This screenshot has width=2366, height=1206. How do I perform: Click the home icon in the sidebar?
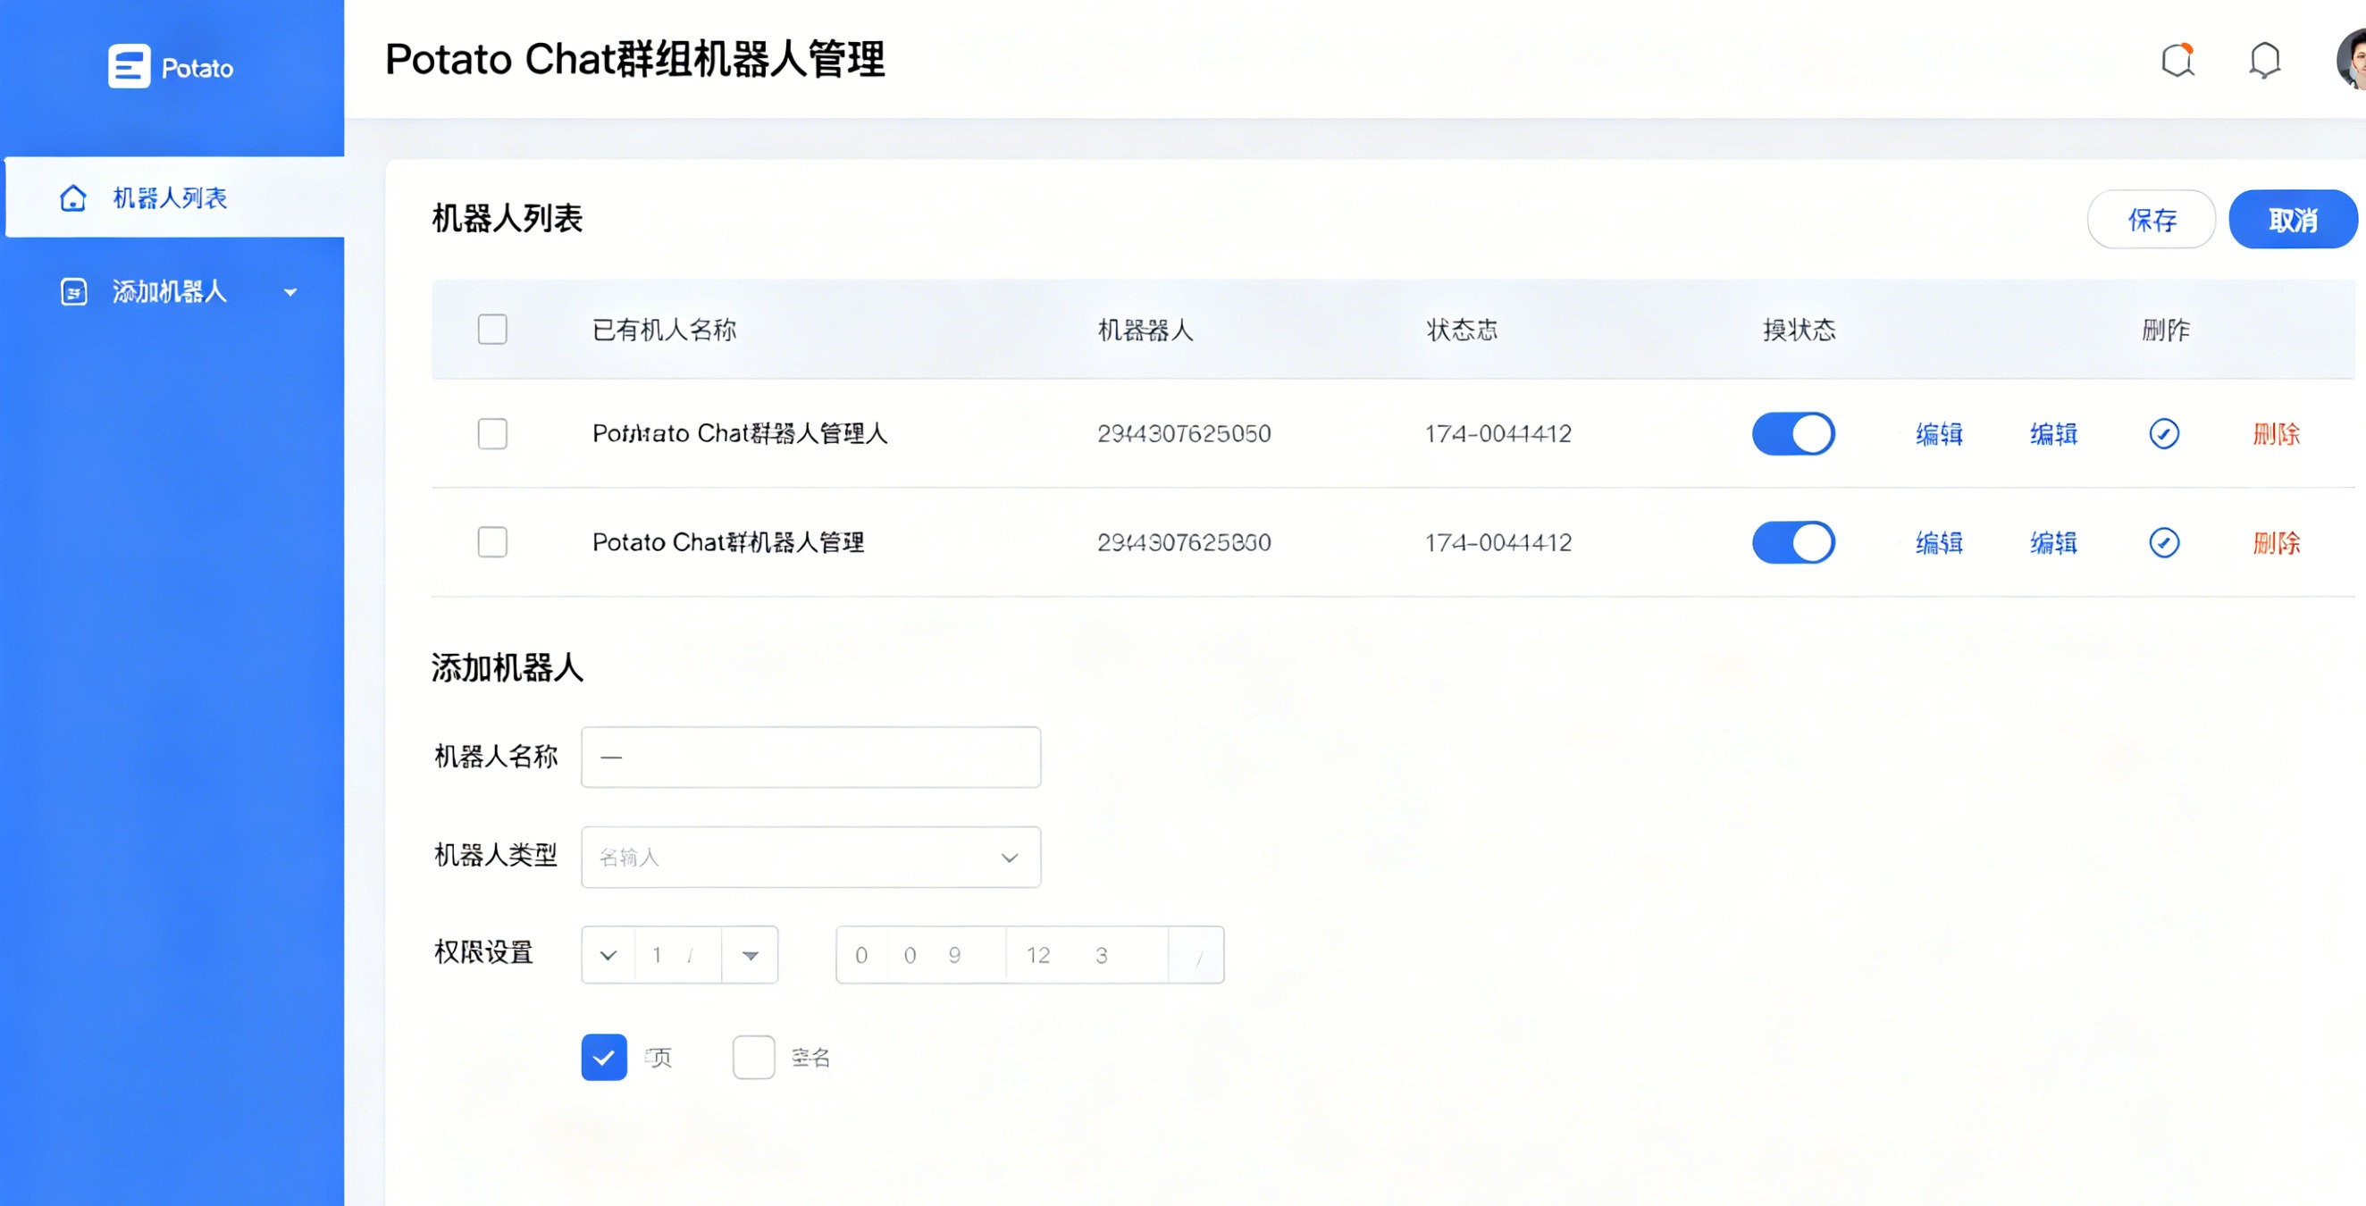(x=73, y=198)
